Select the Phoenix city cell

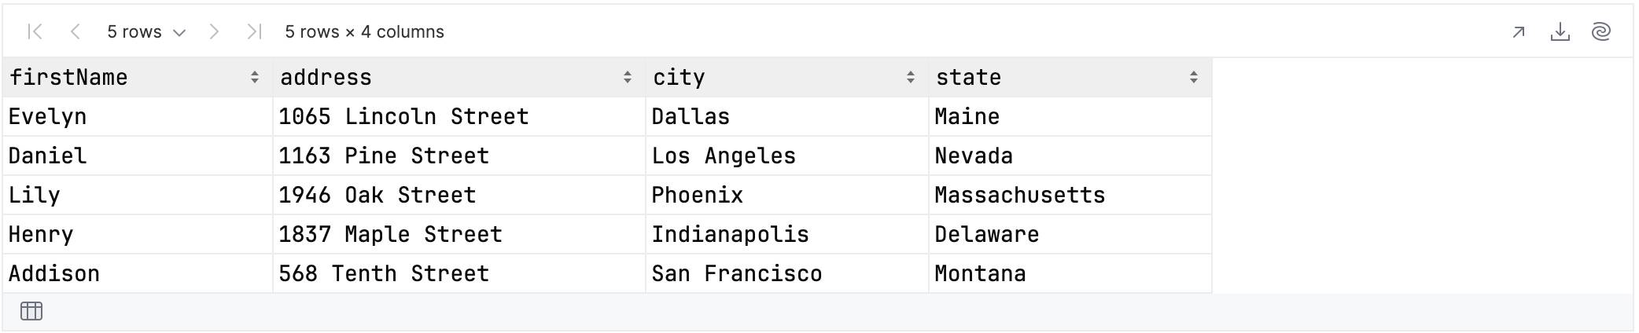787,195
